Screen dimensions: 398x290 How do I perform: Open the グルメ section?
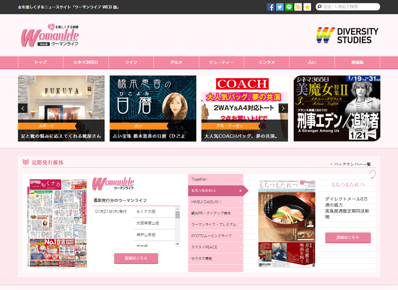tap(176, 62)
